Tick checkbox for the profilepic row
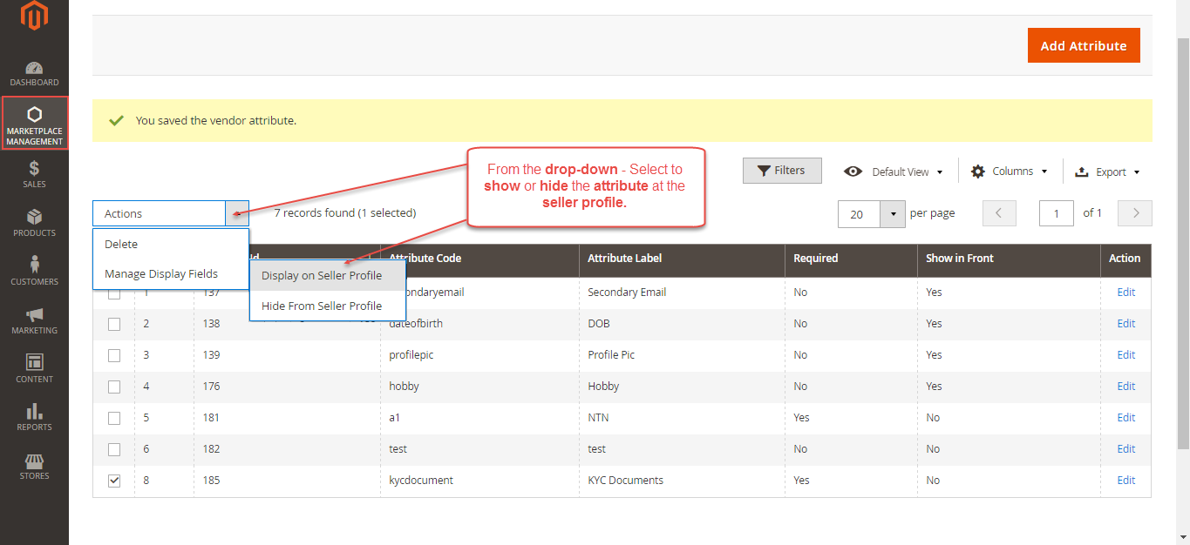Viewport: 1190px width, 545px height. 114,355
